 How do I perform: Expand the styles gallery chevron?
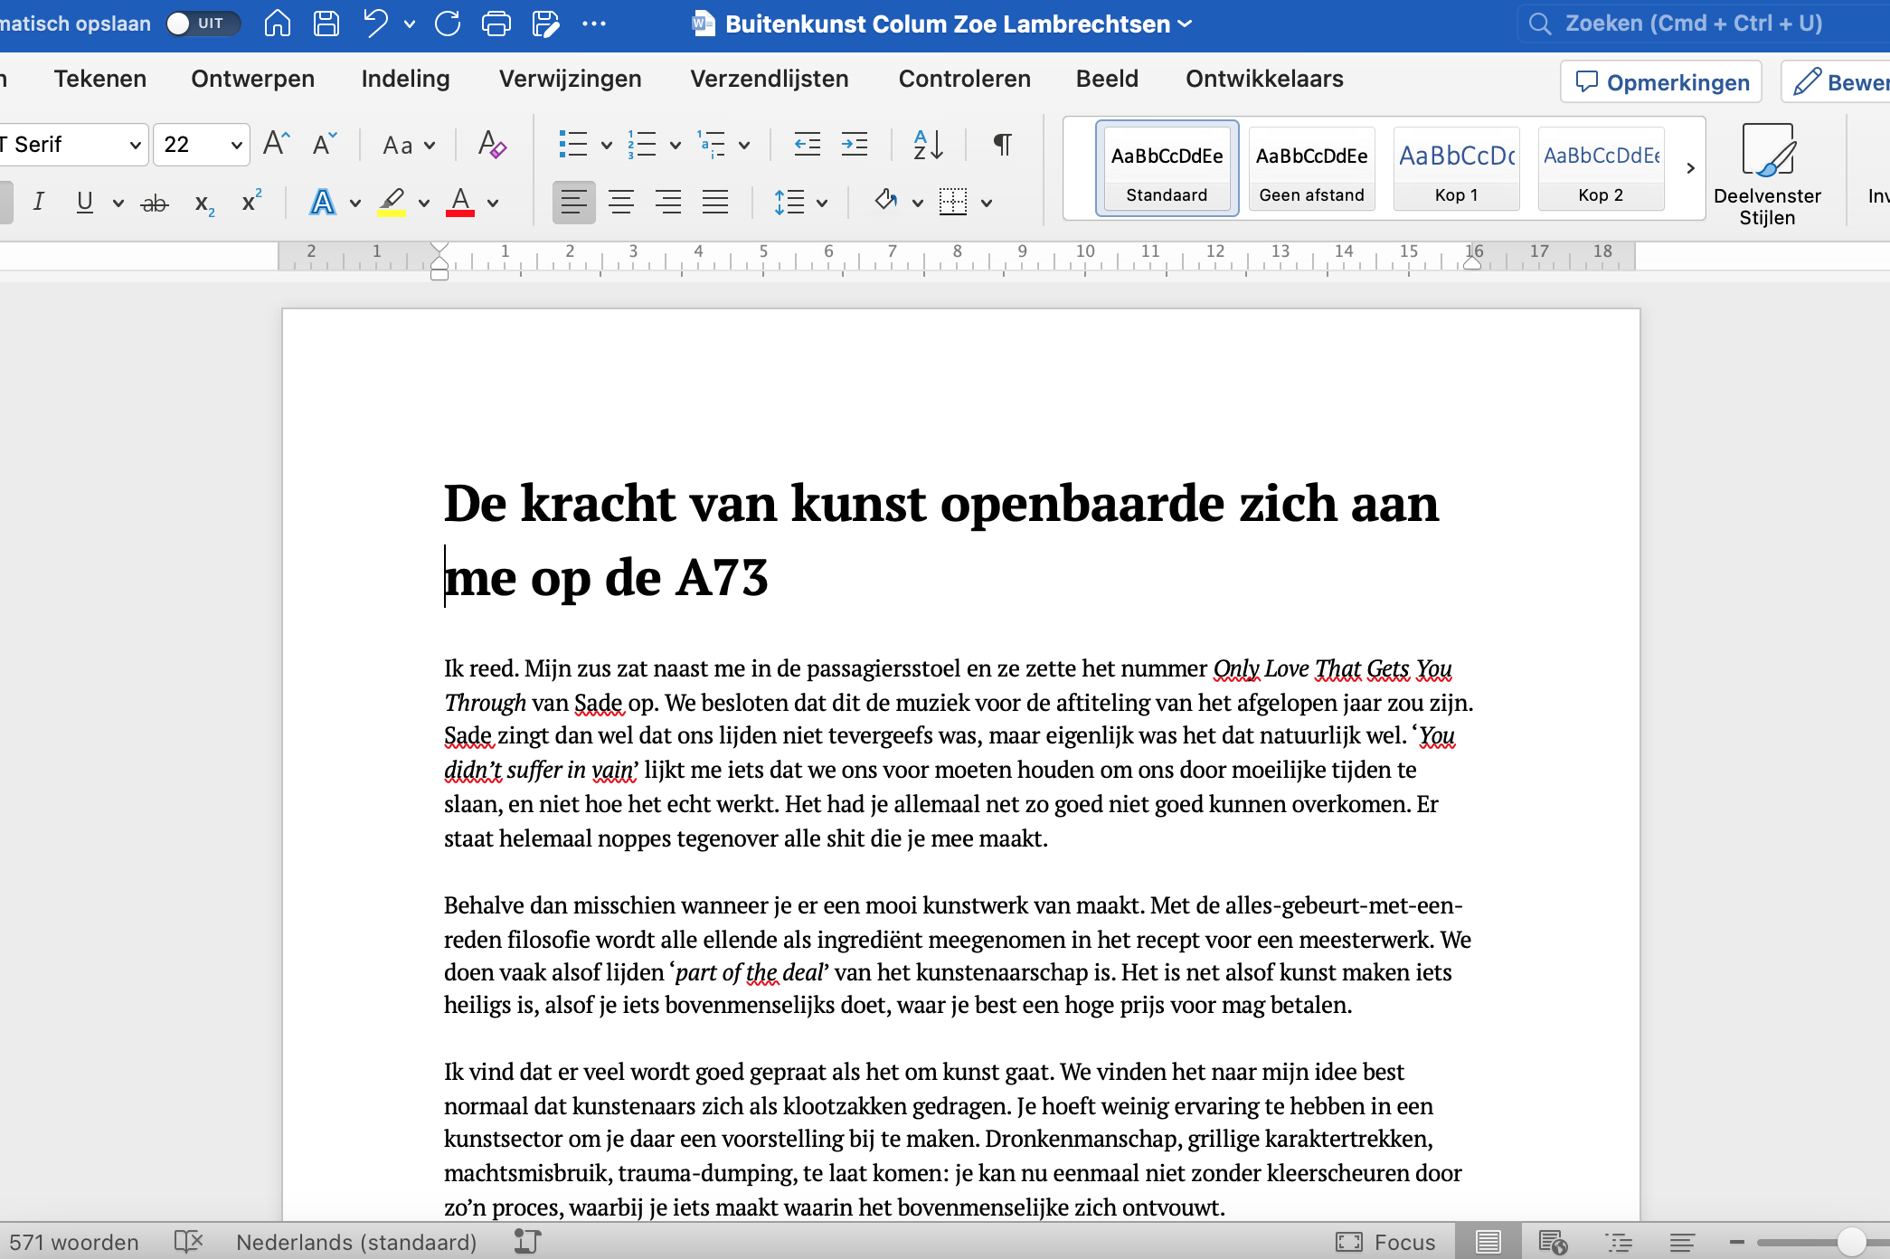pos(1690,168)
